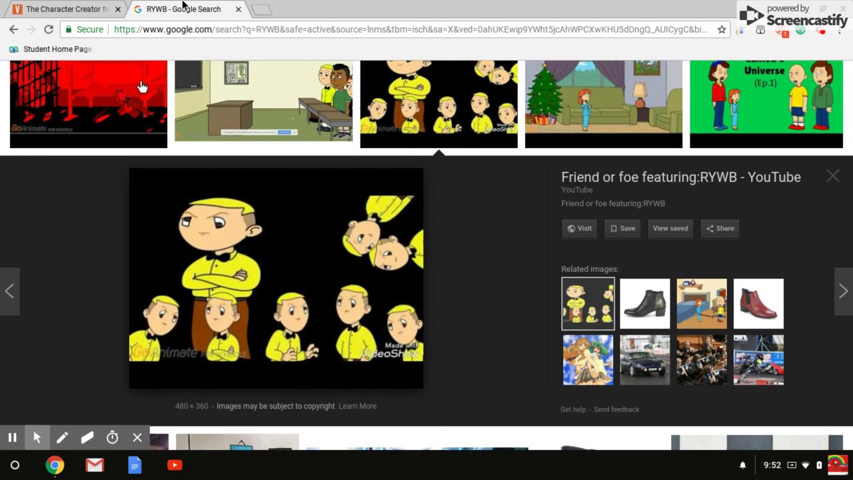The image size is (853, 480).
Task: Save the image with the Save button
Action: (x=622, y=229)
